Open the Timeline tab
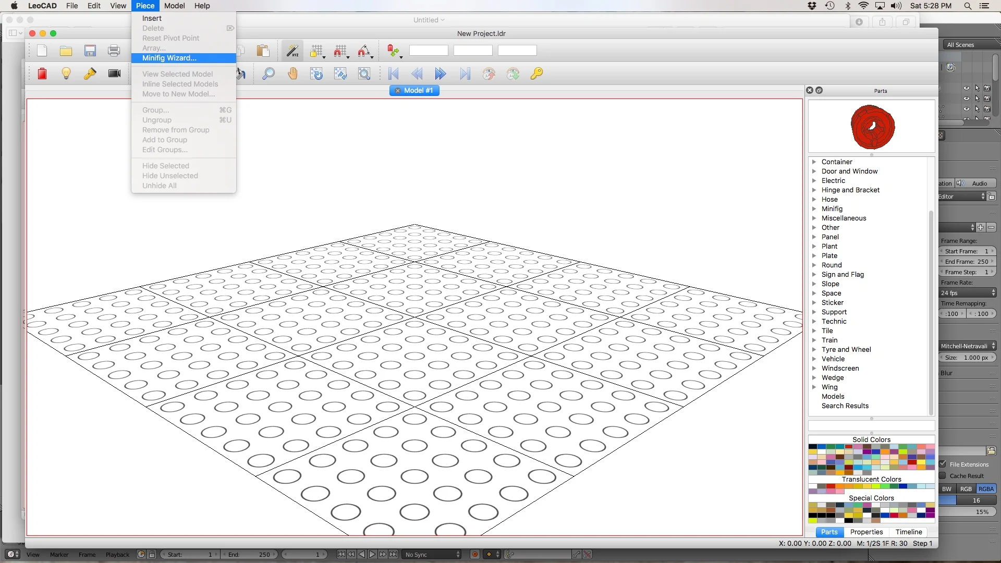 click(x=909, y=532)
